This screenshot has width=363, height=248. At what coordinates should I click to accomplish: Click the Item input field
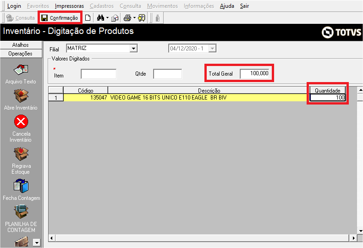[x=99, y=74]
